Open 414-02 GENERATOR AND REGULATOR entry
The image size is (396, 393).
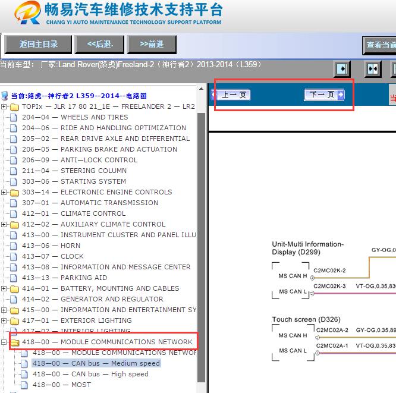pyautogui.click(x=93, y=299)
